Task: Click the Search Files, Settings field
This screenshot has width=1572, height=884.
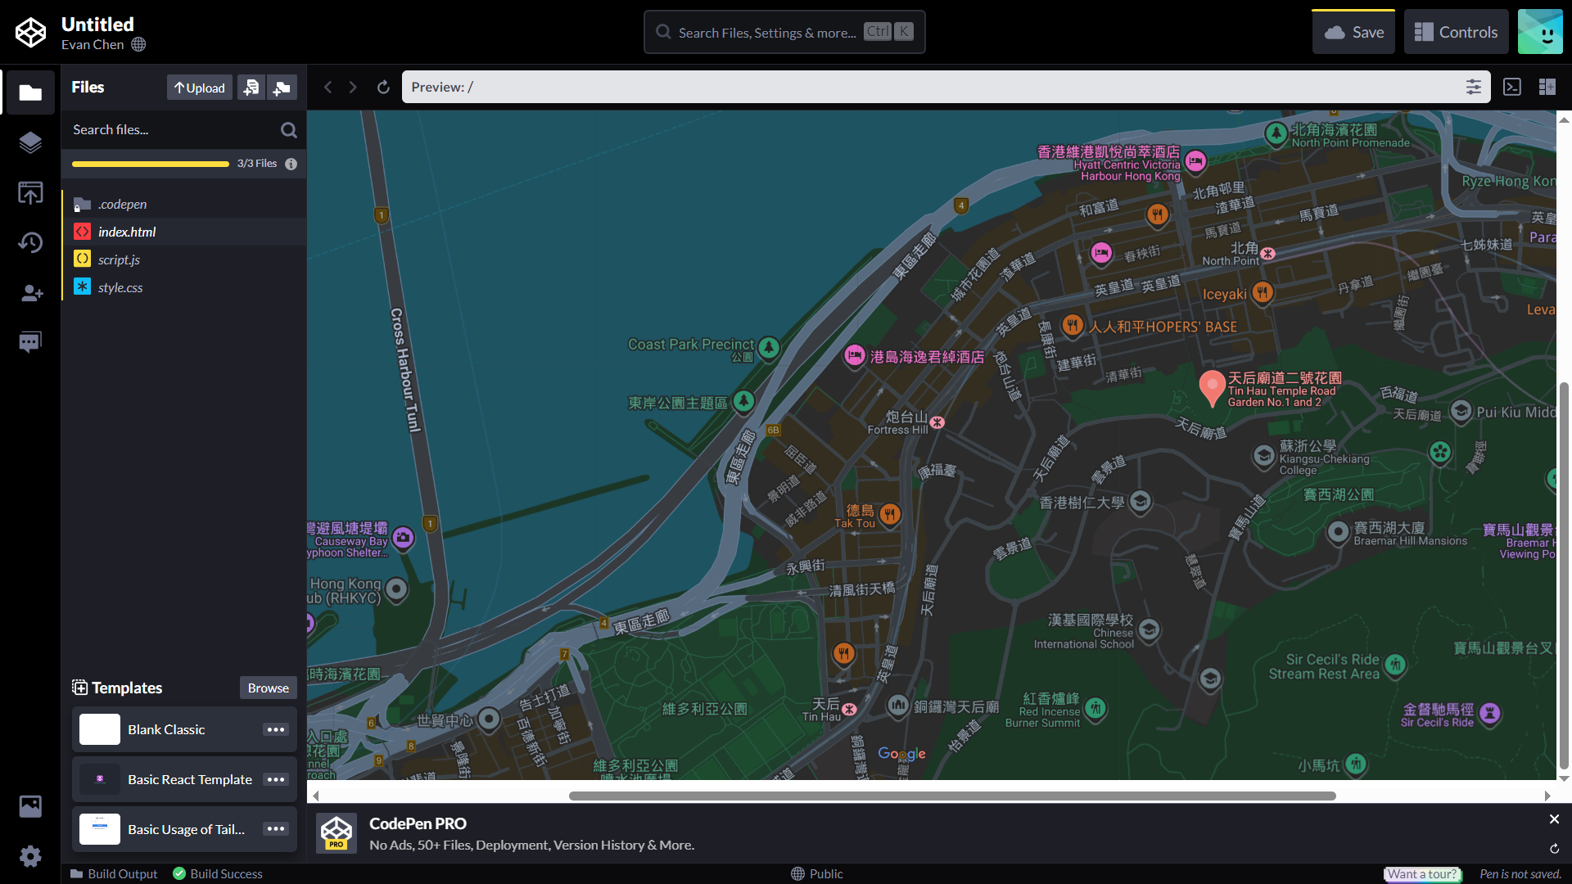Action: tap(784, 32)
